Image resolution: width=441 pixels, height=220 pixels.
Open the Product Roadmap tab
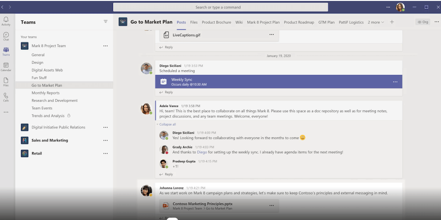click(x=299, y=22)
